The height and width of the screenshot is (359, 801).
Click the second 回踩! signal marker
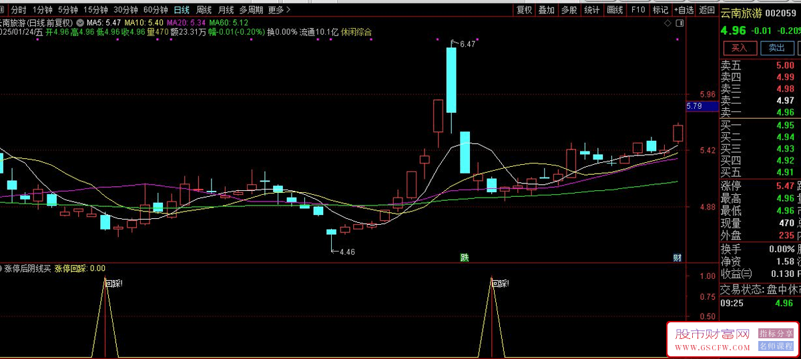coord(500,284)
